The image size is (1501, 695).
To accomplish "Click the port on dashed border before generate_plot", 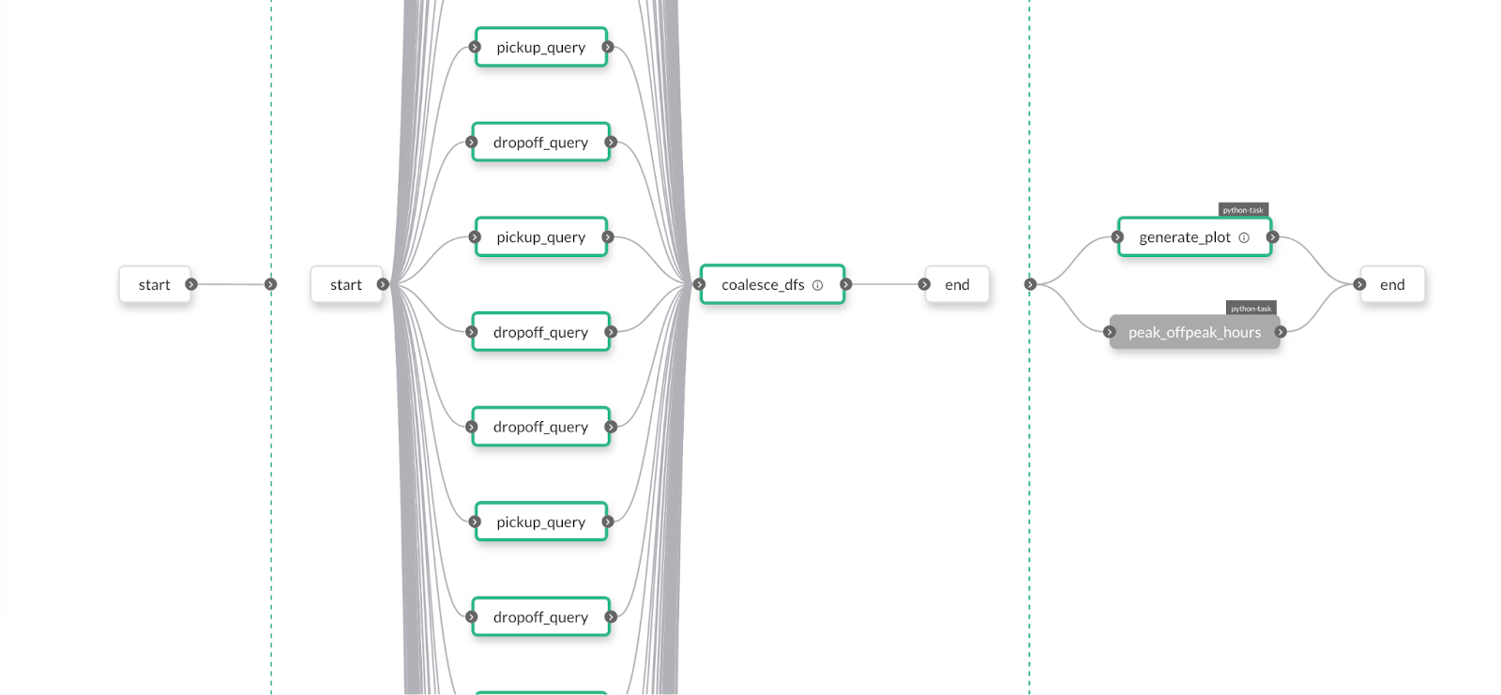I will point(1030,284).
